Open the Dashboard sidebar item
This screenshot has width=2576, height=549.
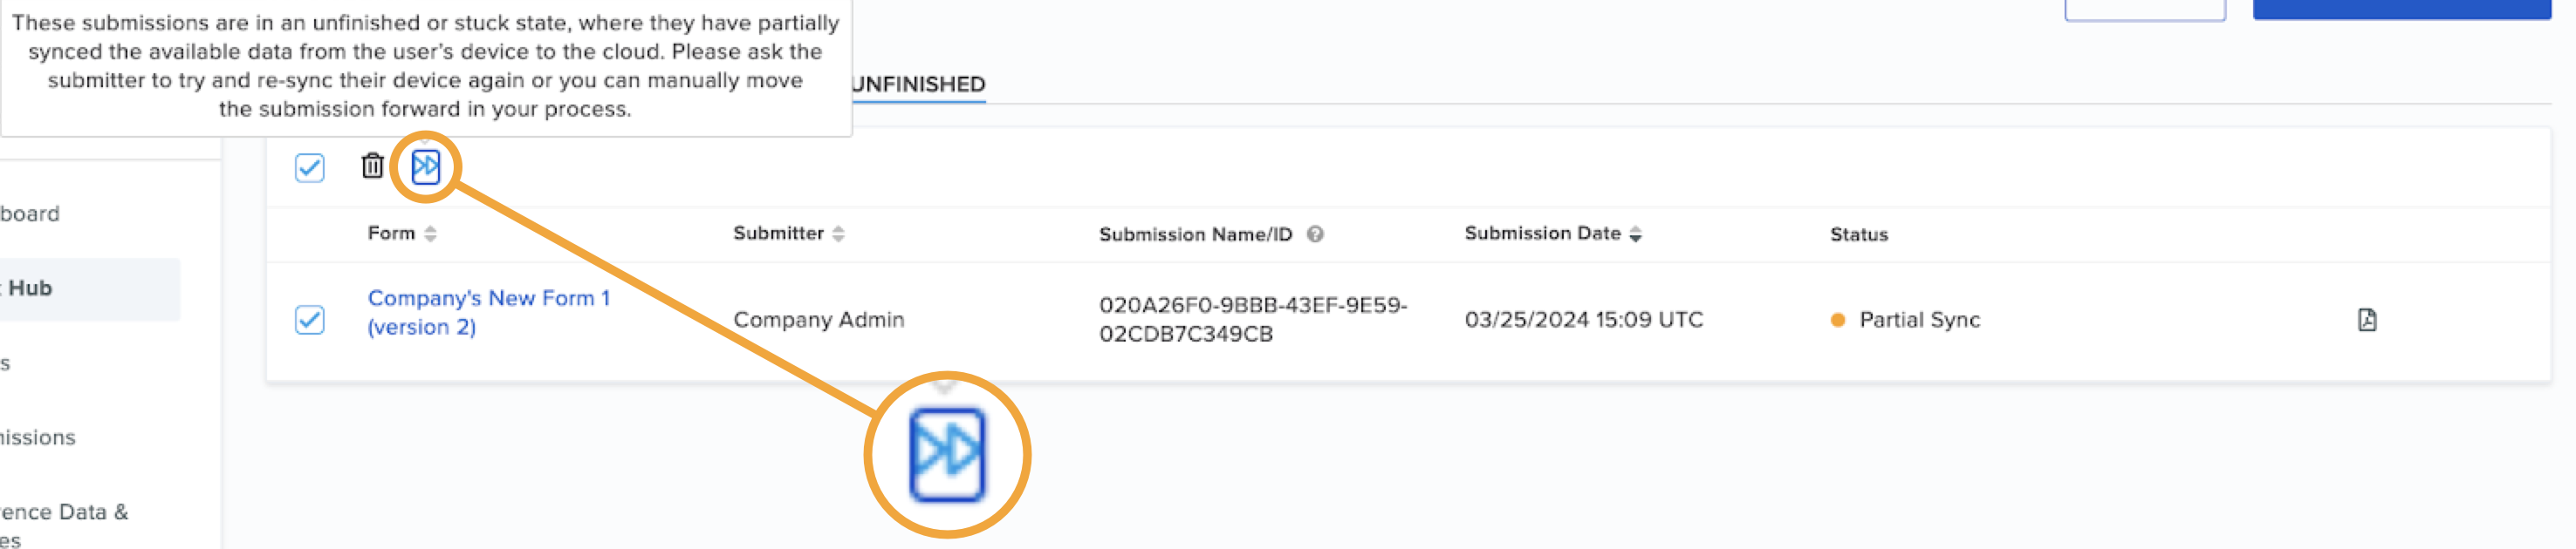point(30,213)
